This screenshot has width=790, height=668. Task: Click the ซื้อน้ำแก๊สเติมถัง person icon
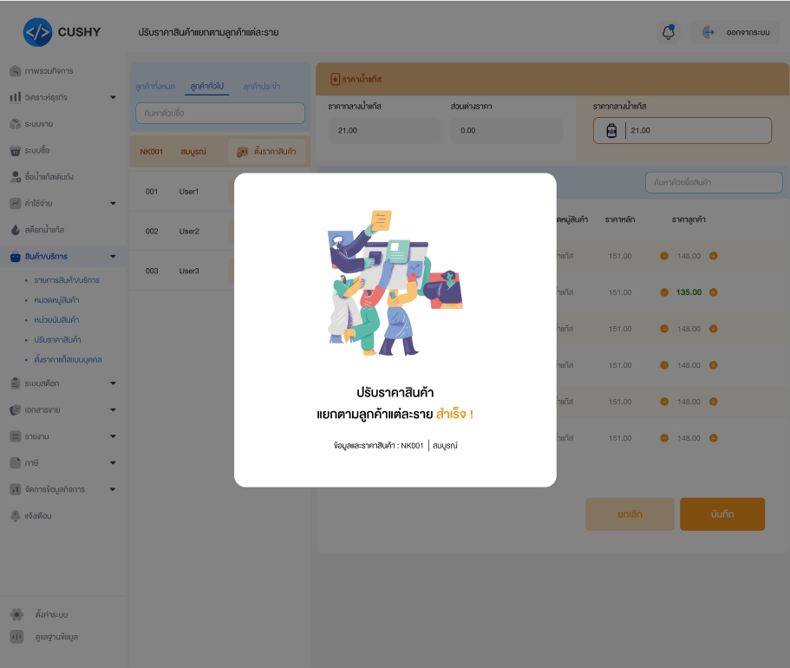pos(16,177)
